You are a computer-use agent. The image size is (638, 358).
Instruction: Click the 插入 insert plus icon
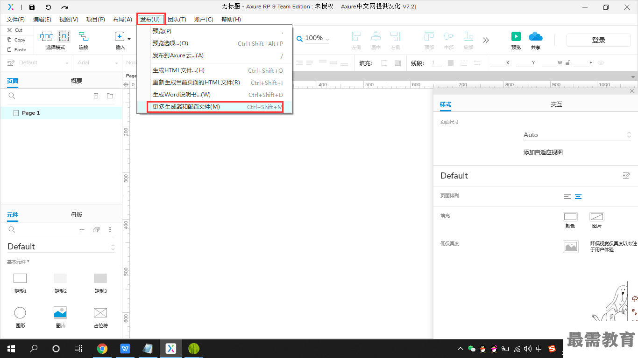(x=119, y=36)
